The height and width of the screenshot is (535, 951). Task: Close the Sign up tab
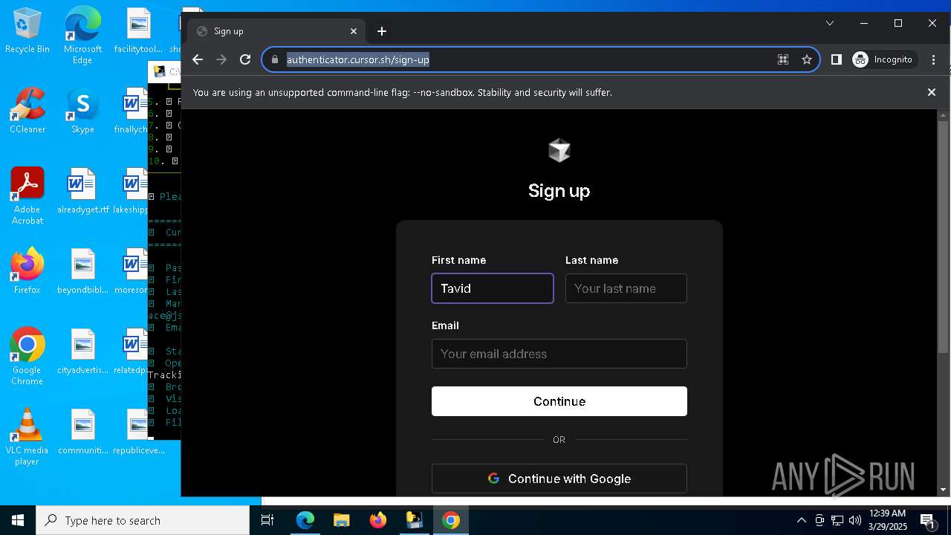[x=354, y=31]
